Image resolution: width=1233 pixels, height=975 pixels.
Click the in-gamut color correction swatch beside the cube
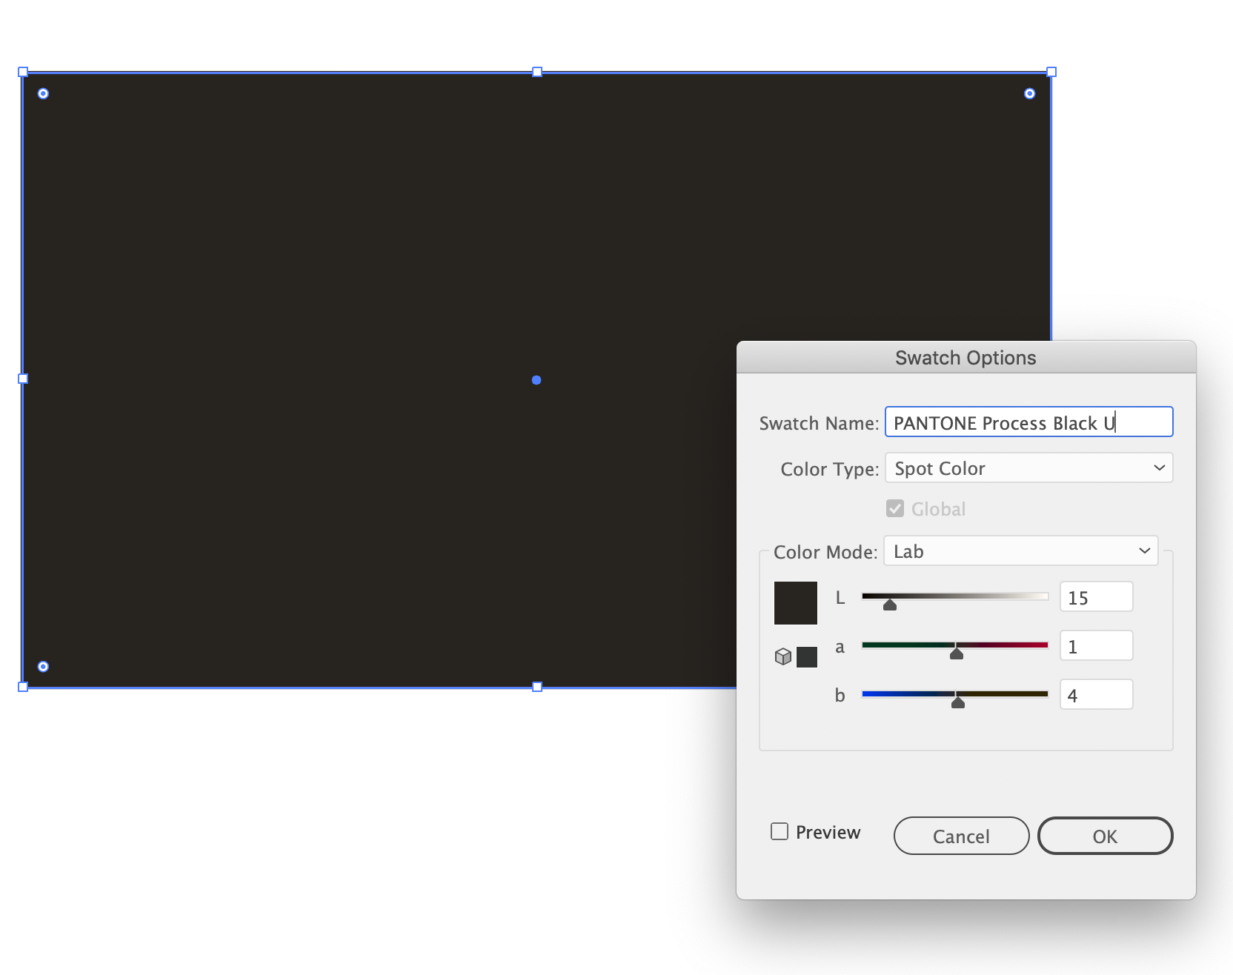point(807,656)
